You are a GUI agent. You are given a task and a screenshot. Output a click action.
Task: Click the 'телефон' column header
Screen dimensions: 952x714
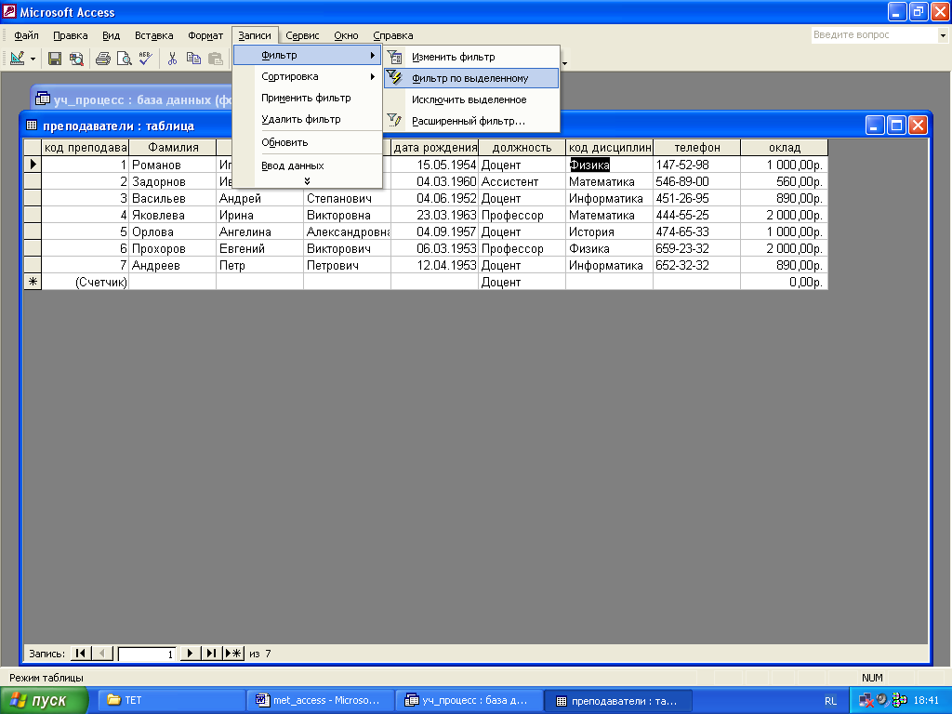coord(697,148)
